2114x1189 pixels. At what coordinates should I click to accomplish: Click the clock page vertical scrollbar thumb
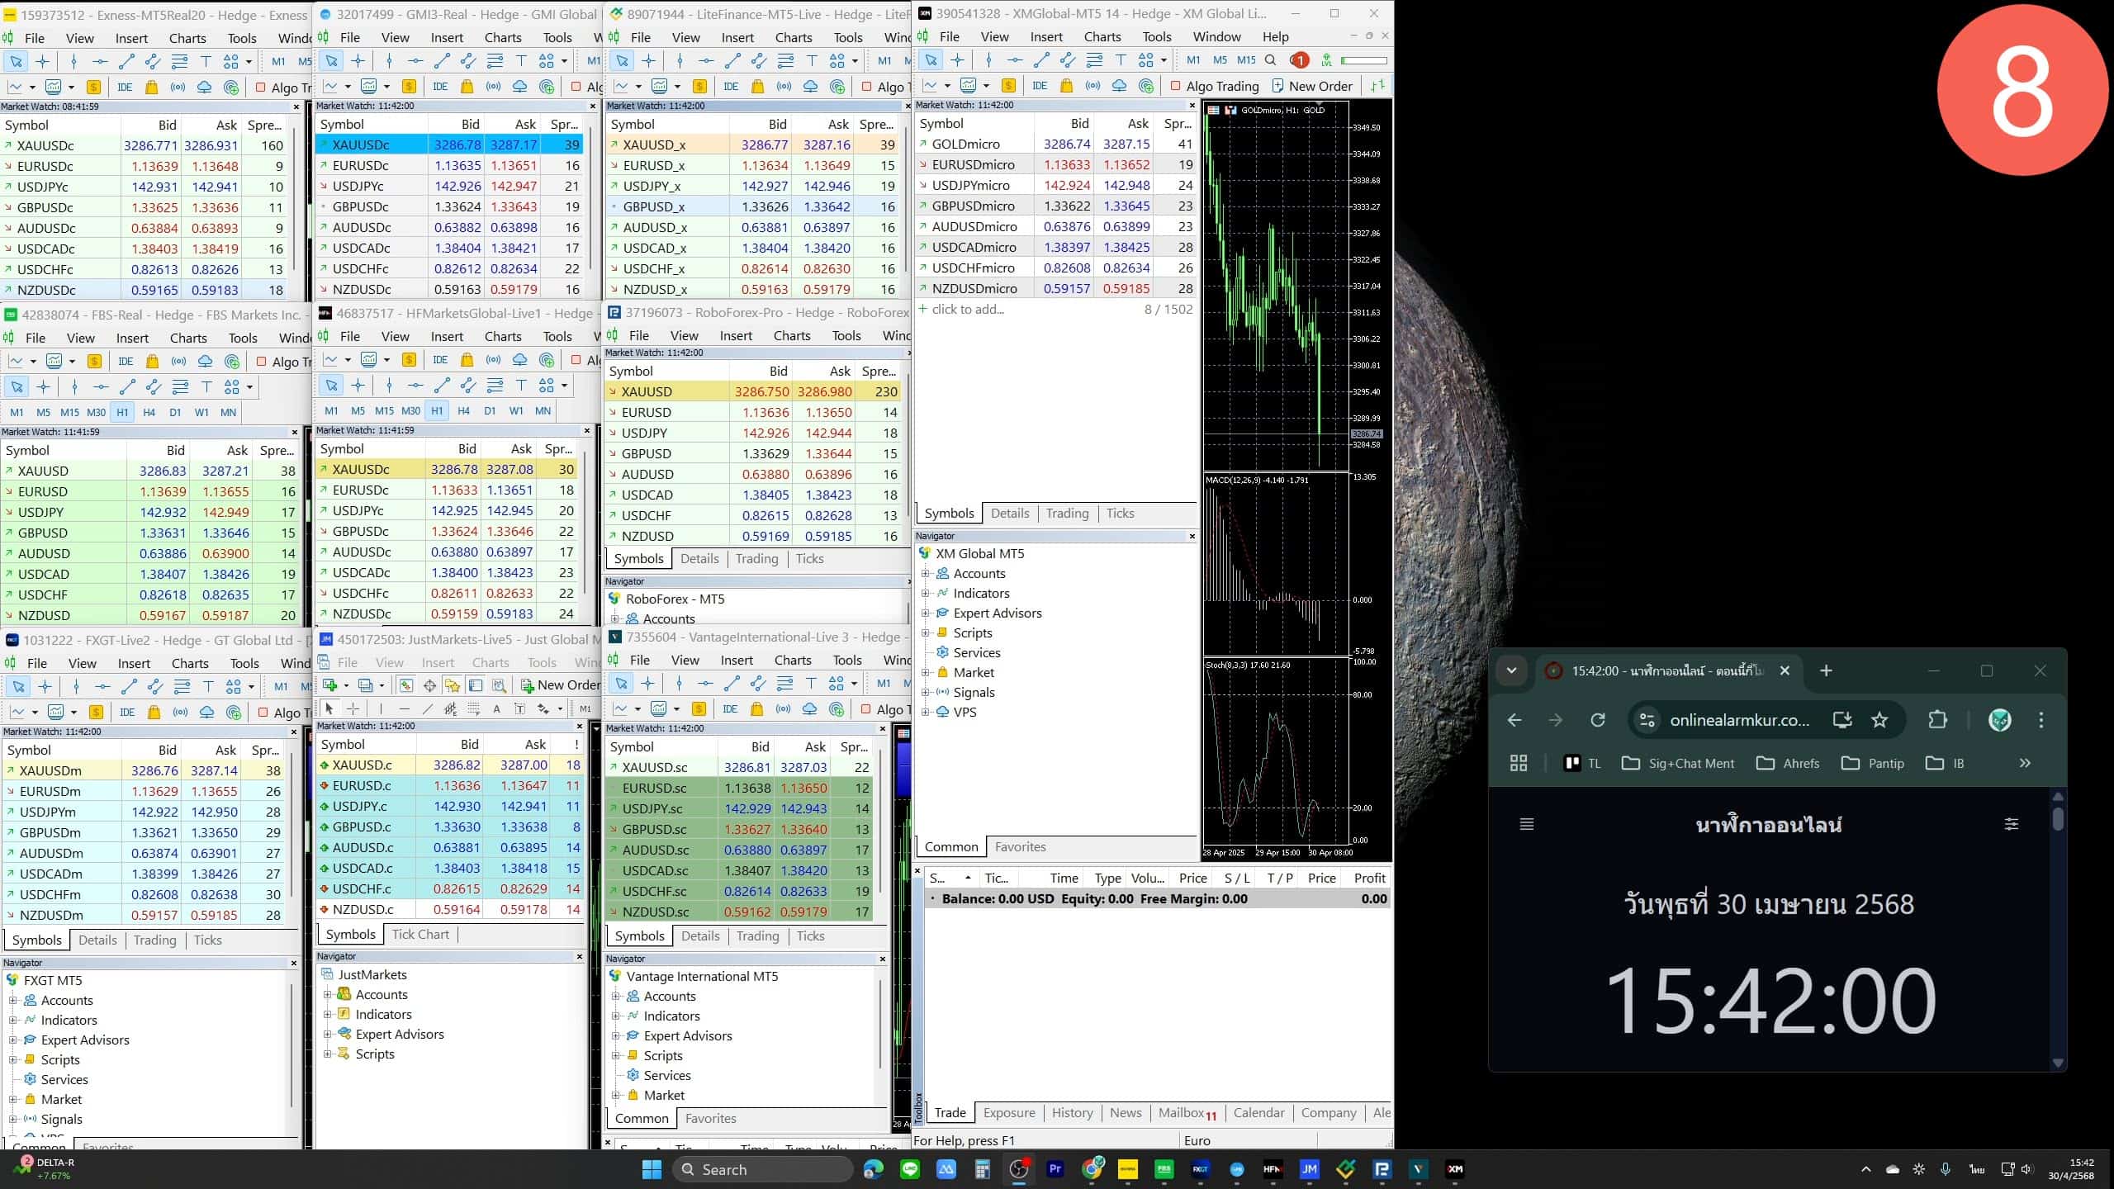click(2058, 818)
